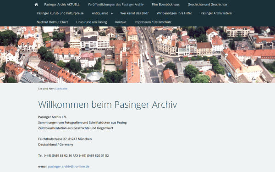Open Geschichte und Geschichten
The height and width of the screenshot is (172, 275).
pyautogui.click(x=208, y=5)
